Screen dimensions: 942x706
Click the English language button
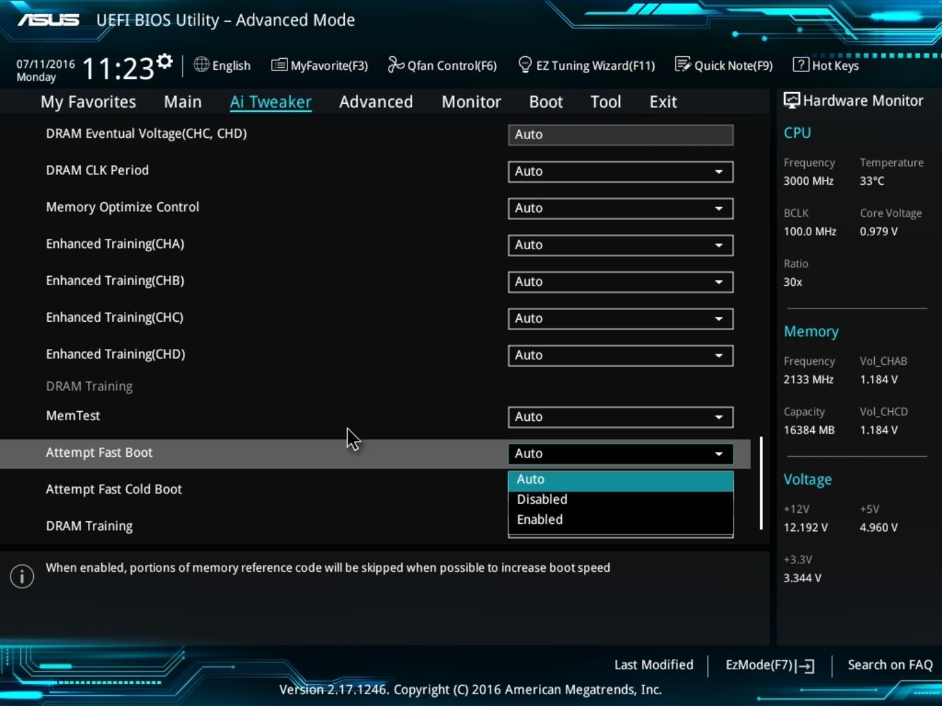[x=222, y=65]
